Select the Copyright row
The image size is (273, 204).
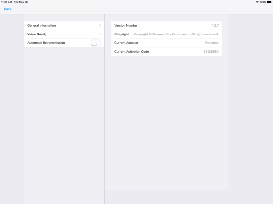pyautogui.click(x=166, y=34)
